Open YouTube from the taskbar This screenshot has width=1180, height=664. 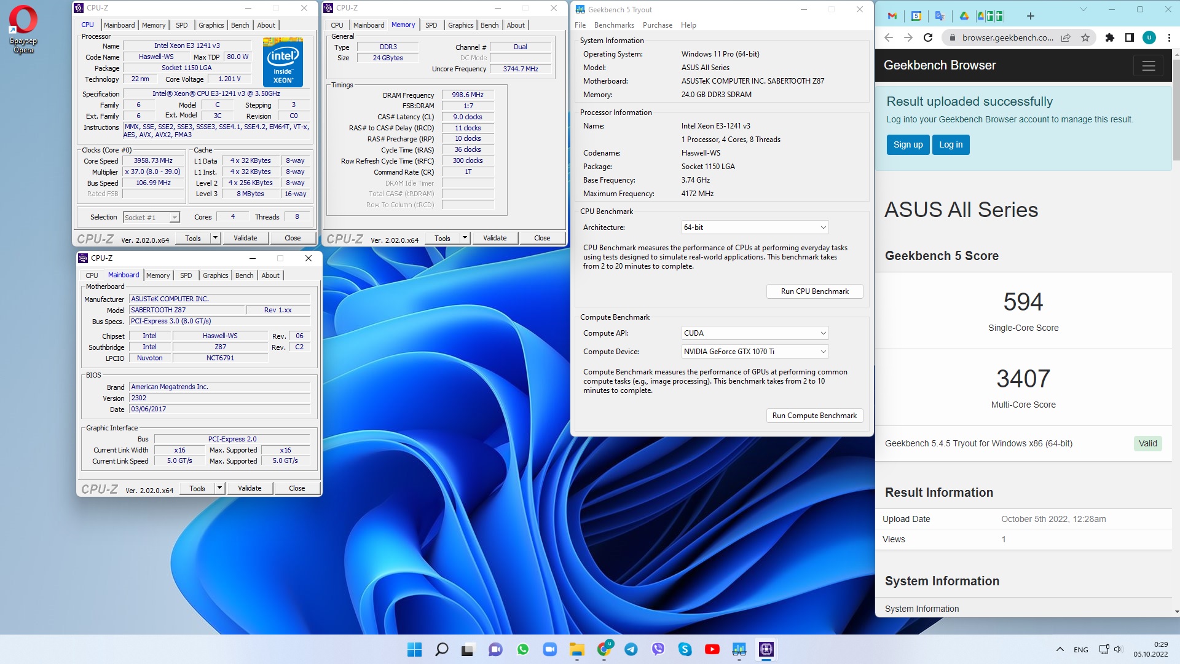click(x=712, y=649)
